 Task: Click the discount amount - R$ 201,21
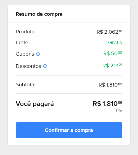coord(111,65)
